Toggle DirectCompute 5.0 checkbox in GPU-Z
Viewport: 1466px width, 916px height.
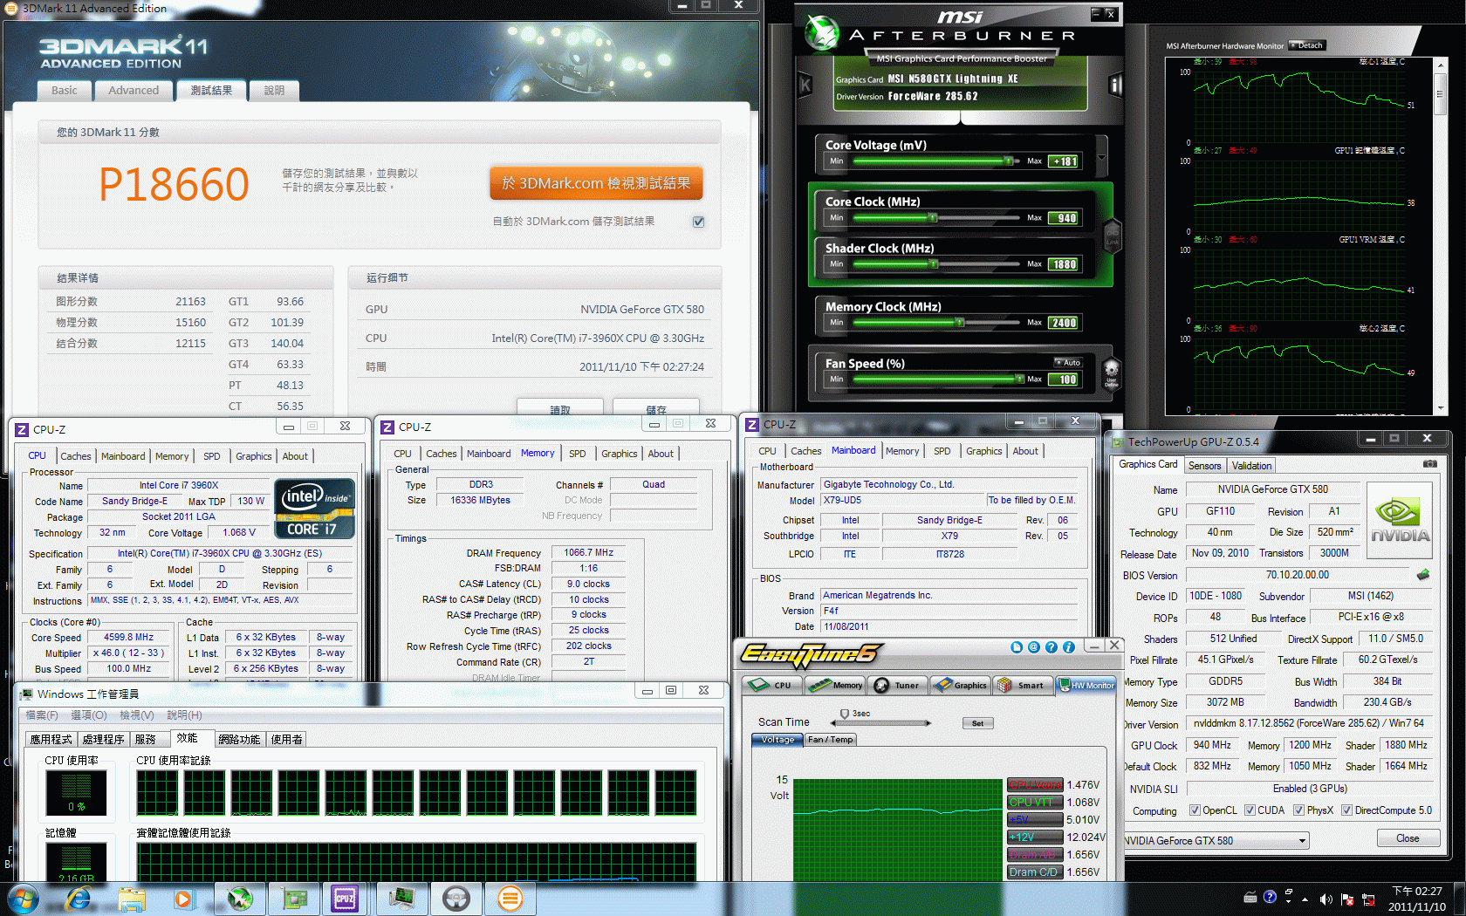[x=1346, y=810]
